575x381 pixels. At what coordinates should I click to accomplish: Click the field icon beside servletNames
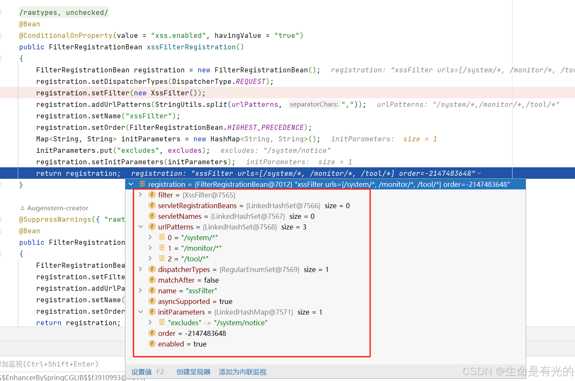click(152, 216)
